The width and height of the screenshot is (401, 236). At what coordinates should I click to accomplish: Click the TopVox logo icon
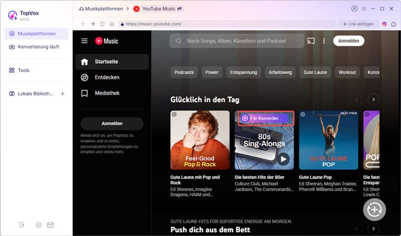coord(13,15)
